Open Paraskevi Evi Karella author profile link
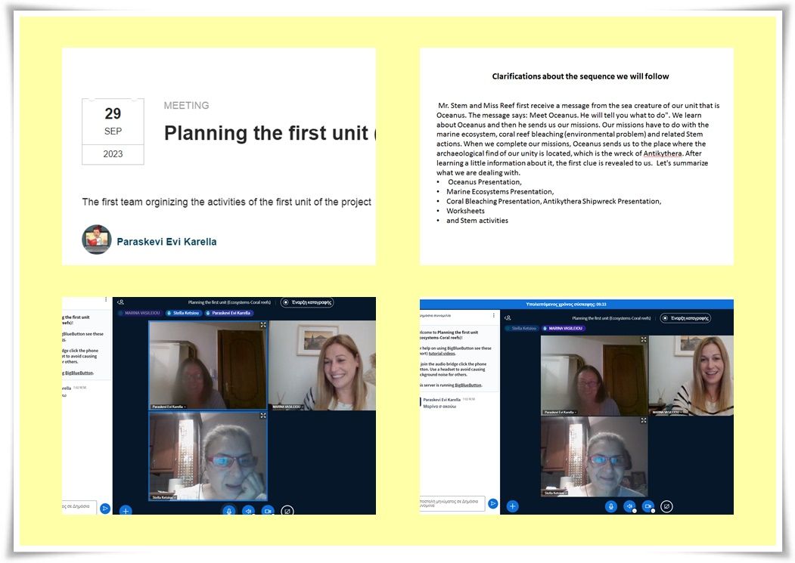The width and height of the screenshot is (795, 563). coord(166,242)
